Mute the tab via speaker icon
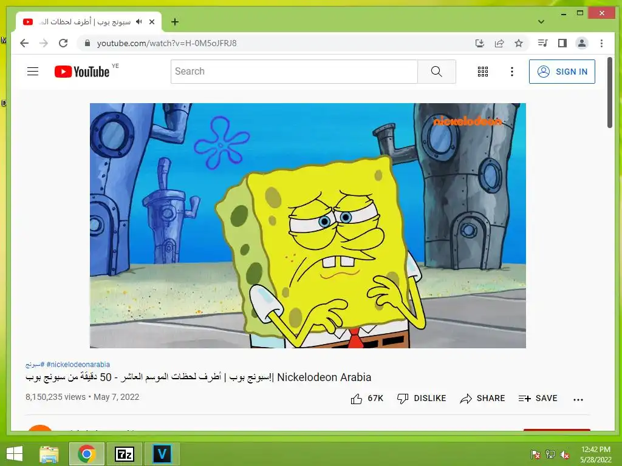The image size is (622, 466). [x=139, y=21]
